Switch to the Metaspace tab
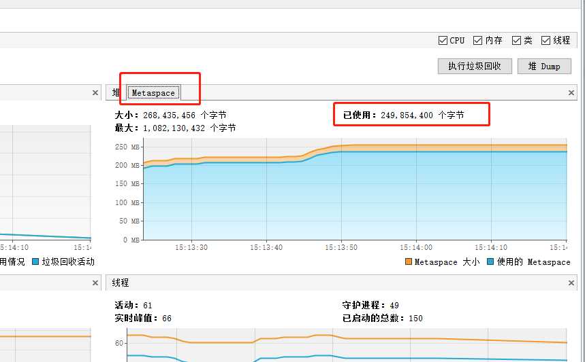This screenshot has height=362, width=585. click(x=153, y=93)
